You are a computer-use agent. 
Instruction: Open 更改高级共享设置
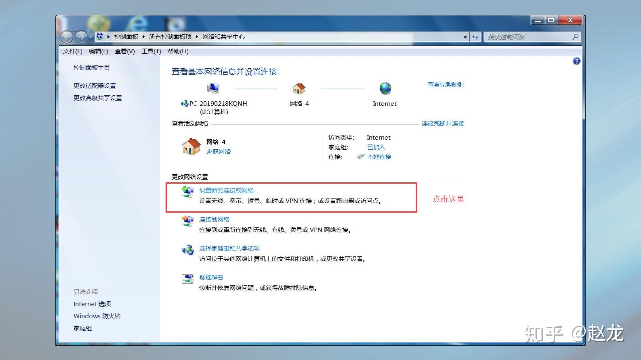[x=98, y=98]
